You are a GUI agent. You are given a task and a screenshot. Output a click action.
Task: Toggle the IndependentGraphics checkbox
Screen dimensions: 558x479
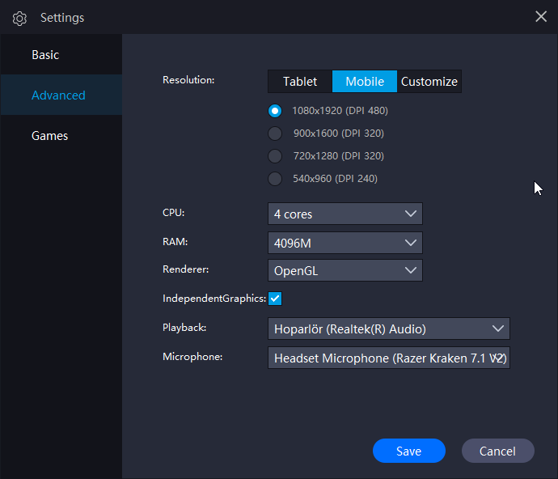click(275, 299)
